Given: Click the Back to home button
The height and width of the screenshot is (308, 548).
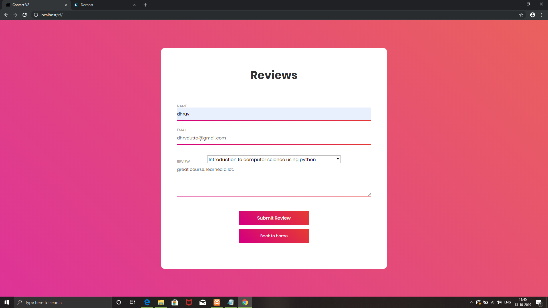Looking at the screenshot, I should [274, 236].
